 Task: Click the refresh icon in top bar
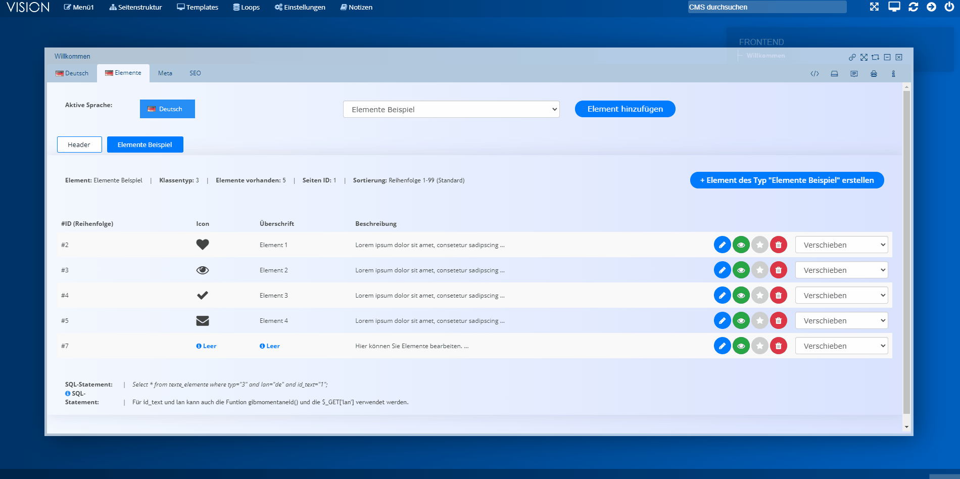pyautogui.click(x=913, y=7)
